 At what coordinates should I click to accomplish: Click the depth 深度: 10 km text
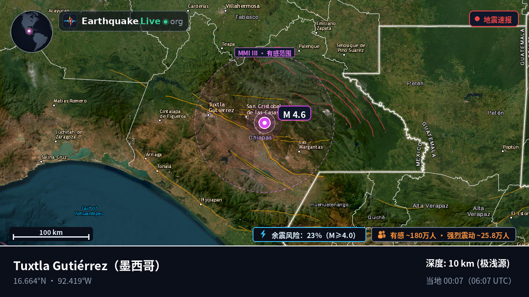tap(468, 264)
